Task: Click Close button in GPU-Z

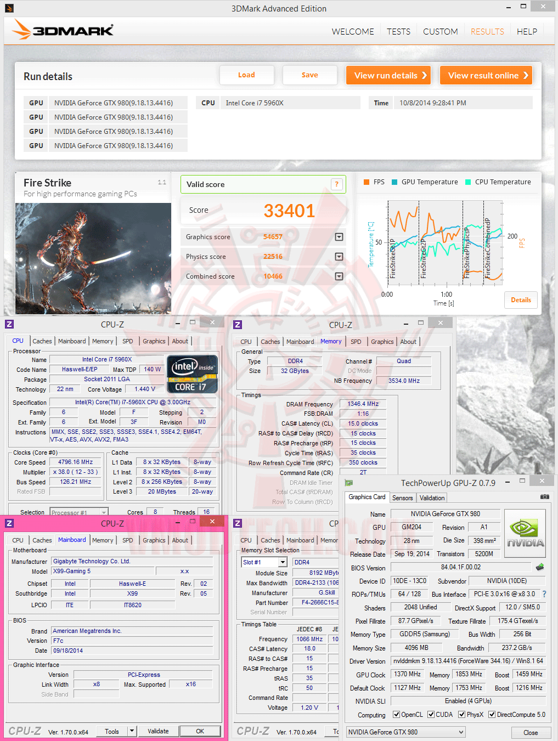Action: [x=531, y=733]
